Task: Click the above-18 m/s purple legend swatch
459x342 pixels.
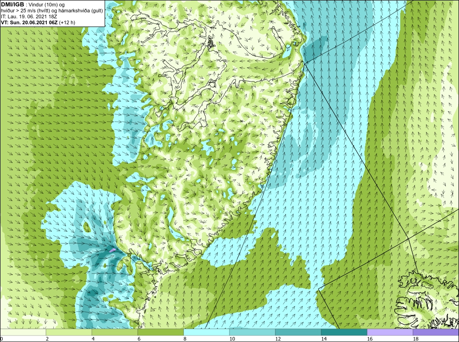Action: [436, 332]
